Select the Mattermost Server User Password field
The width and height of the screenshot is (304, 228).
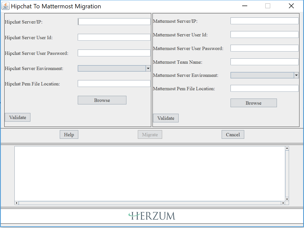tap(264, 48)
